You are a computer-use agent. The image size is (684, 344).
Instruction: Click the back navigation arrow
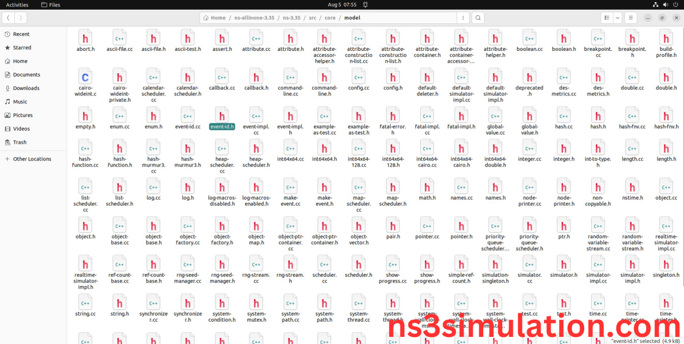click(8, 18)
